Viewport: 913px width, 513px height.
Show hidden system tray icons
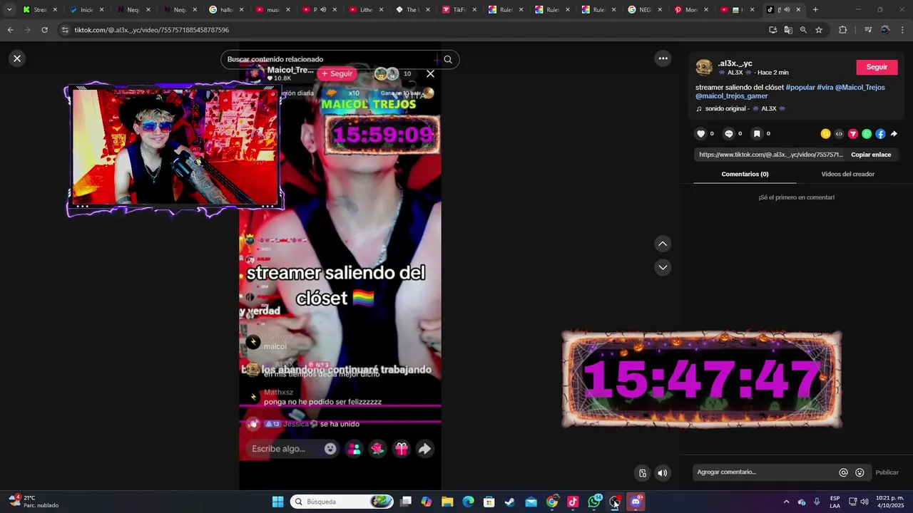786,502
